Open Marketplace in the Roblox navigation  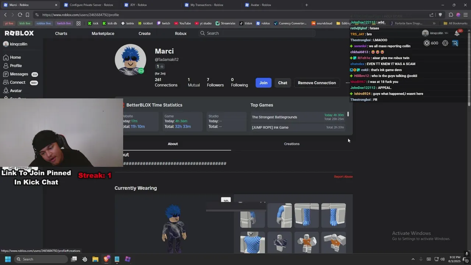click(x=103, y=33)
